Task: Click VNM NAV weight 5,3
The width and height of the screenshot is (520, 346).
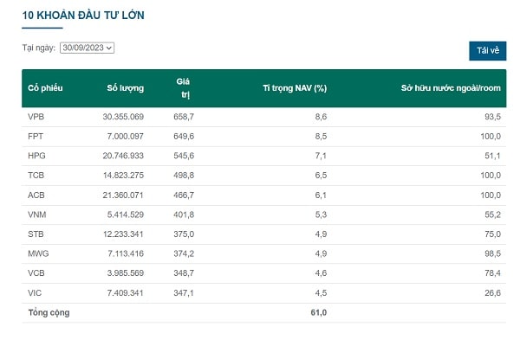Action: pyautogui.click(x=321, y=215)
